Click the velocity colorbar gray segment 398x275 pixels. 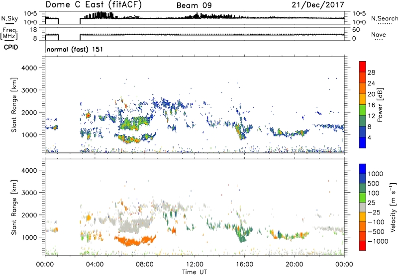click(x=363, y=207)
